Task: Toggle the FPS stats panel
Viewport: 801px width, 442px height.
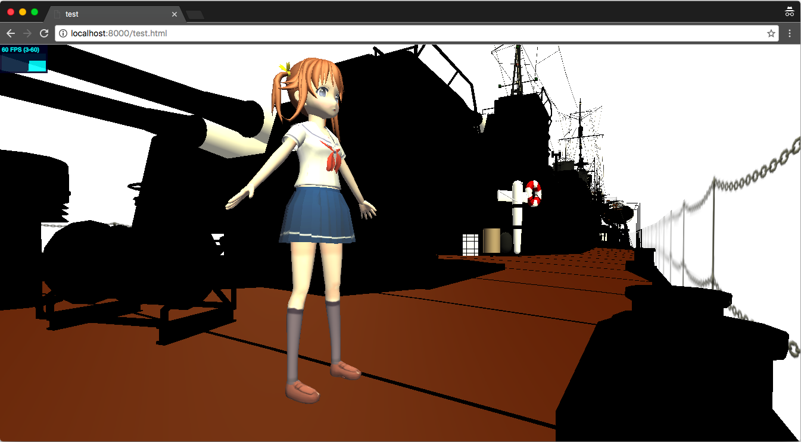Action: 24,59
